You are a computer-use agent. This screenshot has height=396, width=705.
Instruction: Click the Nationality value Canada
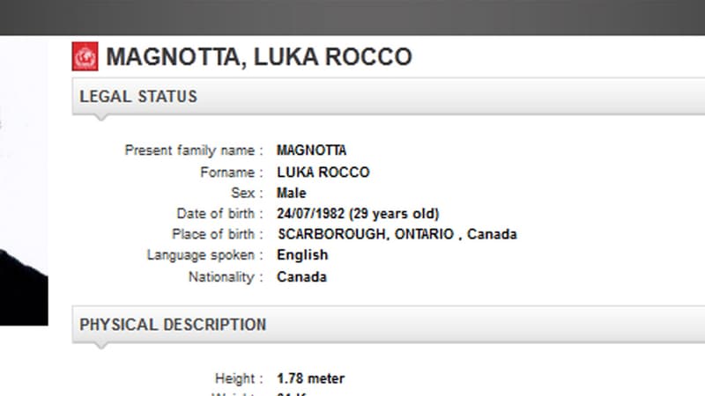click(301, 276)
